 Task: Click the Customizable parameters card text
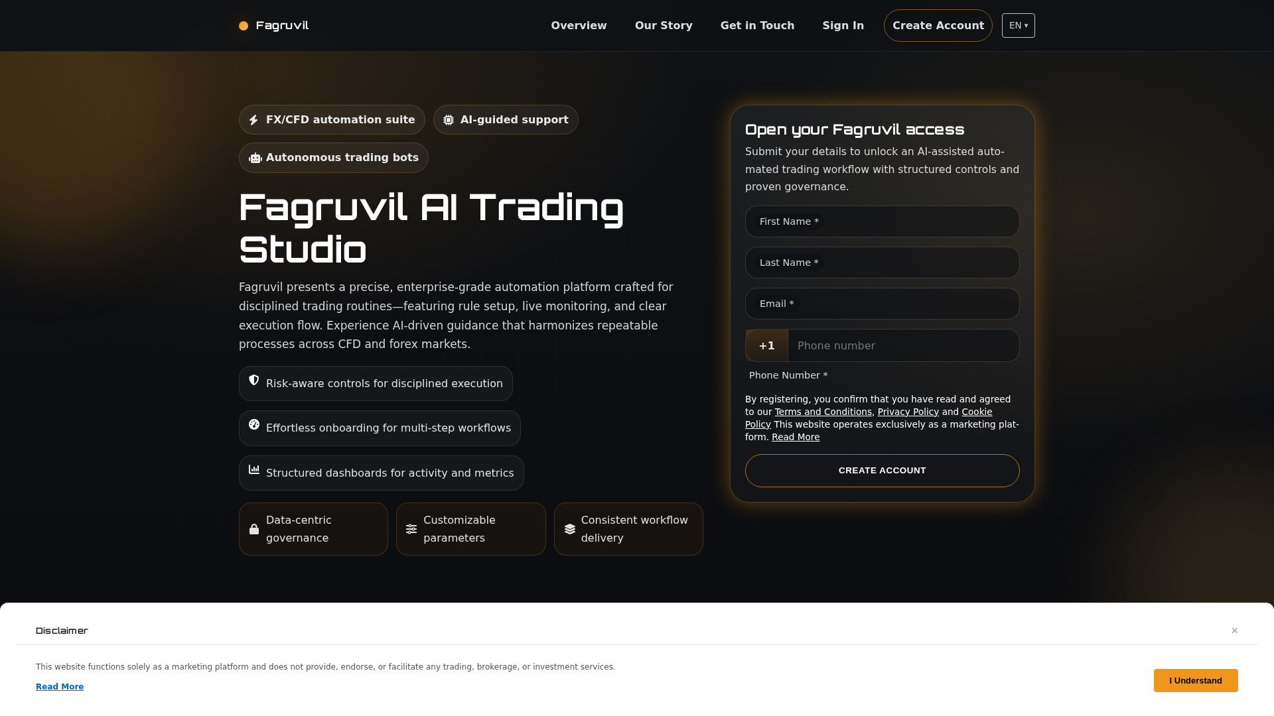pos(459,529)
